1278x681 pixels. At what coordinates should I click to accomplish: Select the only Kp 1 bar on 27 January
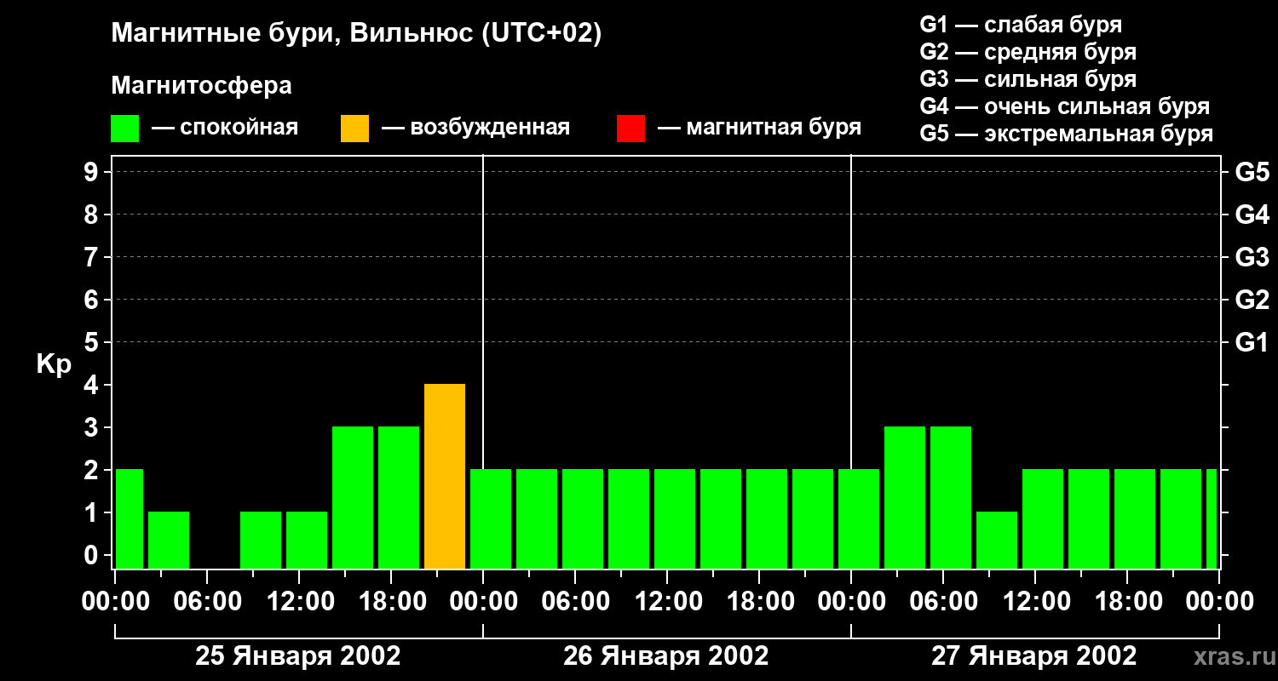point(997,541)
